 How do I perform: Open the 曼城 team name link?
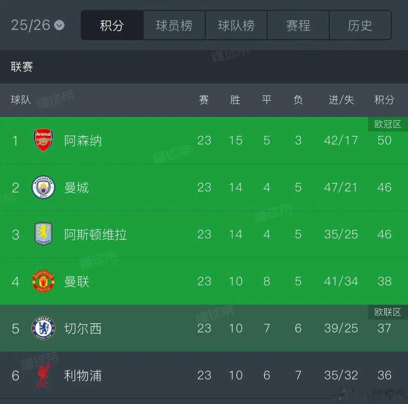tap(76, 187)
